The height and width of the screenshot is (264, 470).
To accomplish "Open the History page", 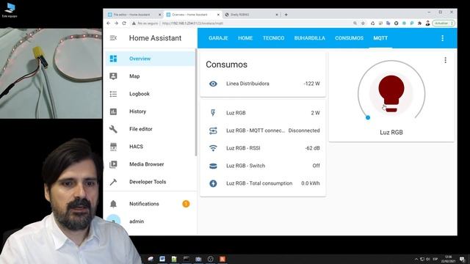I will coord(150,111).
